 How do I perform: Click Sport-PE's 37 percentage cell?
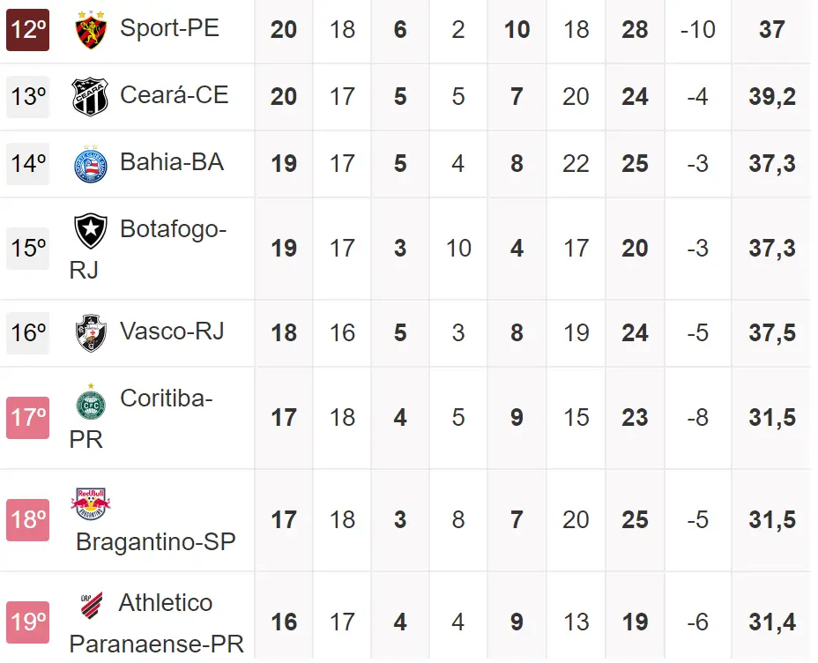pyautogui.click(x=771, y=29)
